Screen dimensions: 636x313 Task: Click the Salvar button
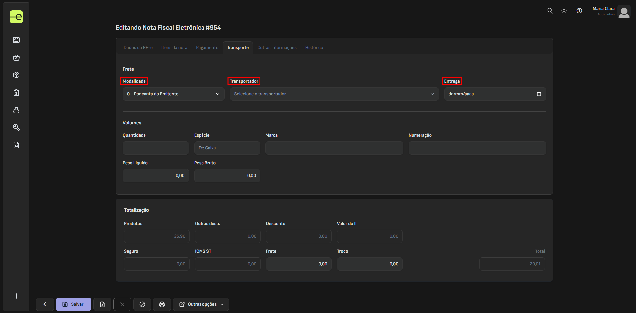pos(74,304)
